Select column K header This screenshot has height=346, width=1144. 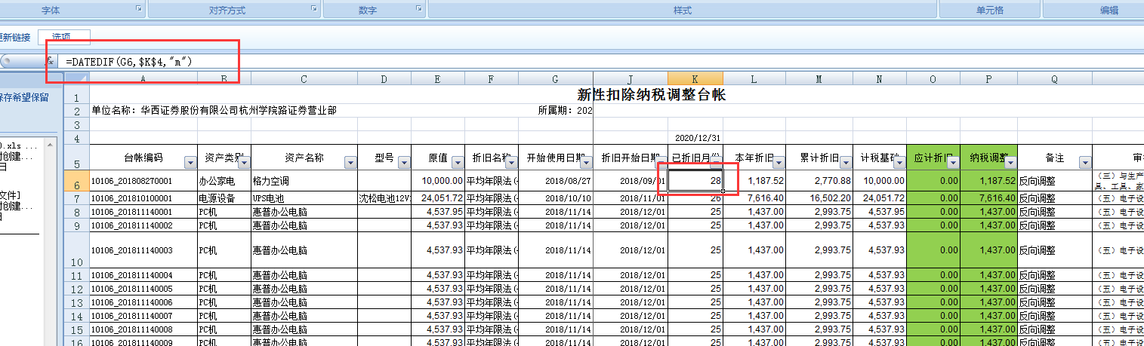(x=695, y=78)
